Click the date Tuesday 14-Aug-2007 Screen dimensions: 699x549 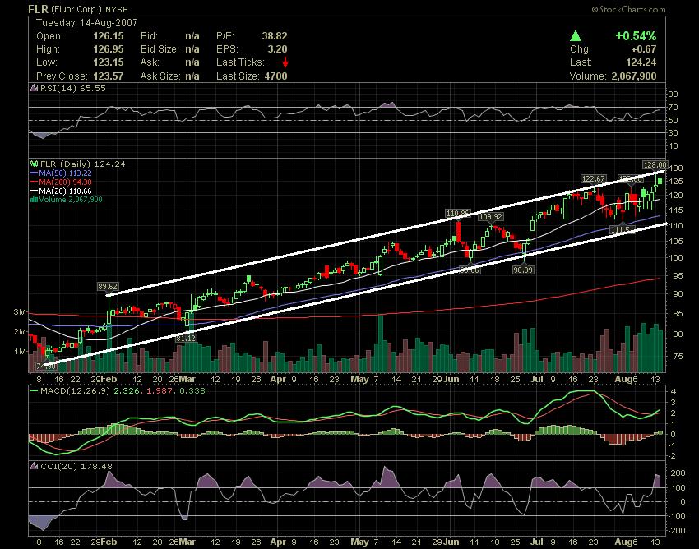click(x=87, y=23)
